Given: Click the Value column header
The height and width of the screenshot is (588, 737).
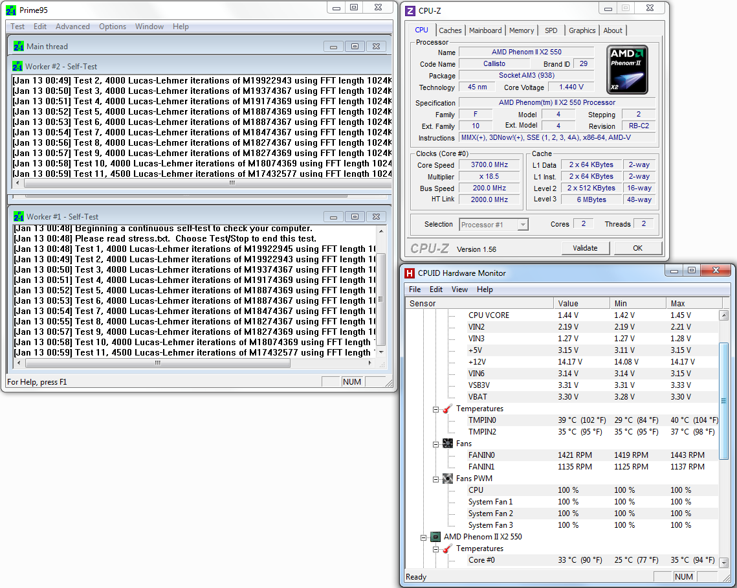Looking at the screenshot, I should (581, 303).
